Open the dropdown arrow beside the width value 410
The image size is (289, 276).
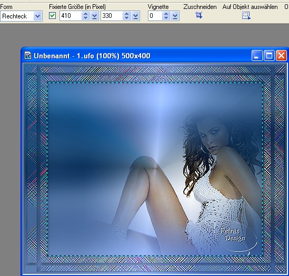tap(95, 16)
